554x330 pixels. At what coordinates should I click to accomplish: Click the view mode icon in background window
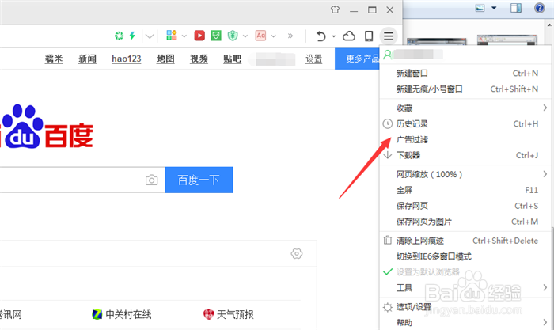tap(480, 8)
